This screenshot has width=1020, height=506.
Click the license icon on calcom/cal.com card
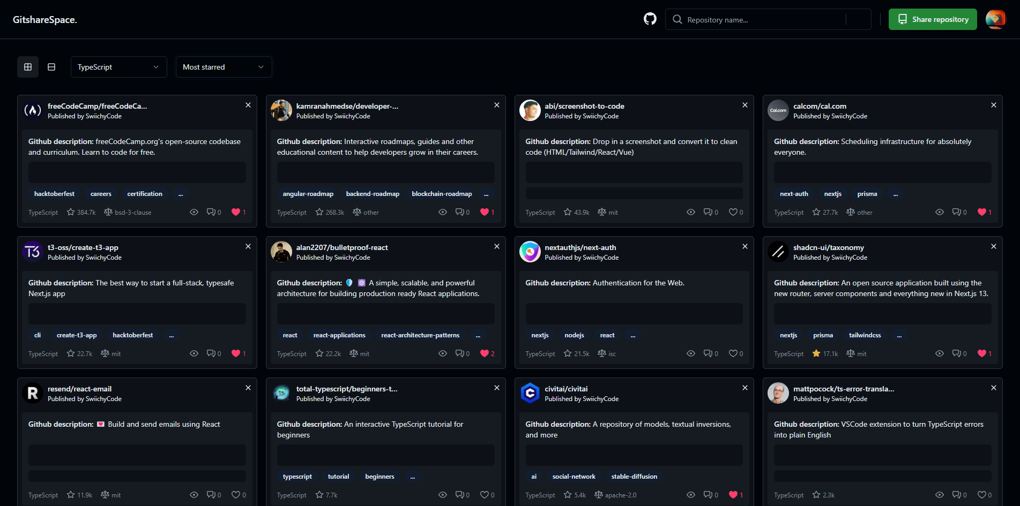pyautogui.click(x=850, y=212)
